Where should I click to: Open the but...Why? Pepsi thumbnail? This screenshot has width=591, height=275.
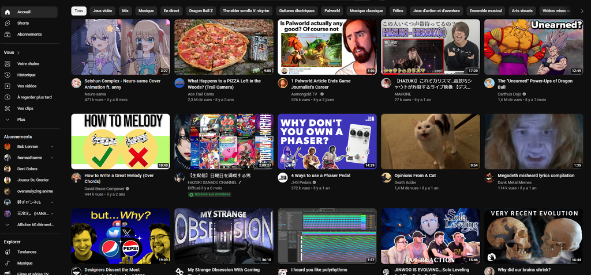click(121, 236)
